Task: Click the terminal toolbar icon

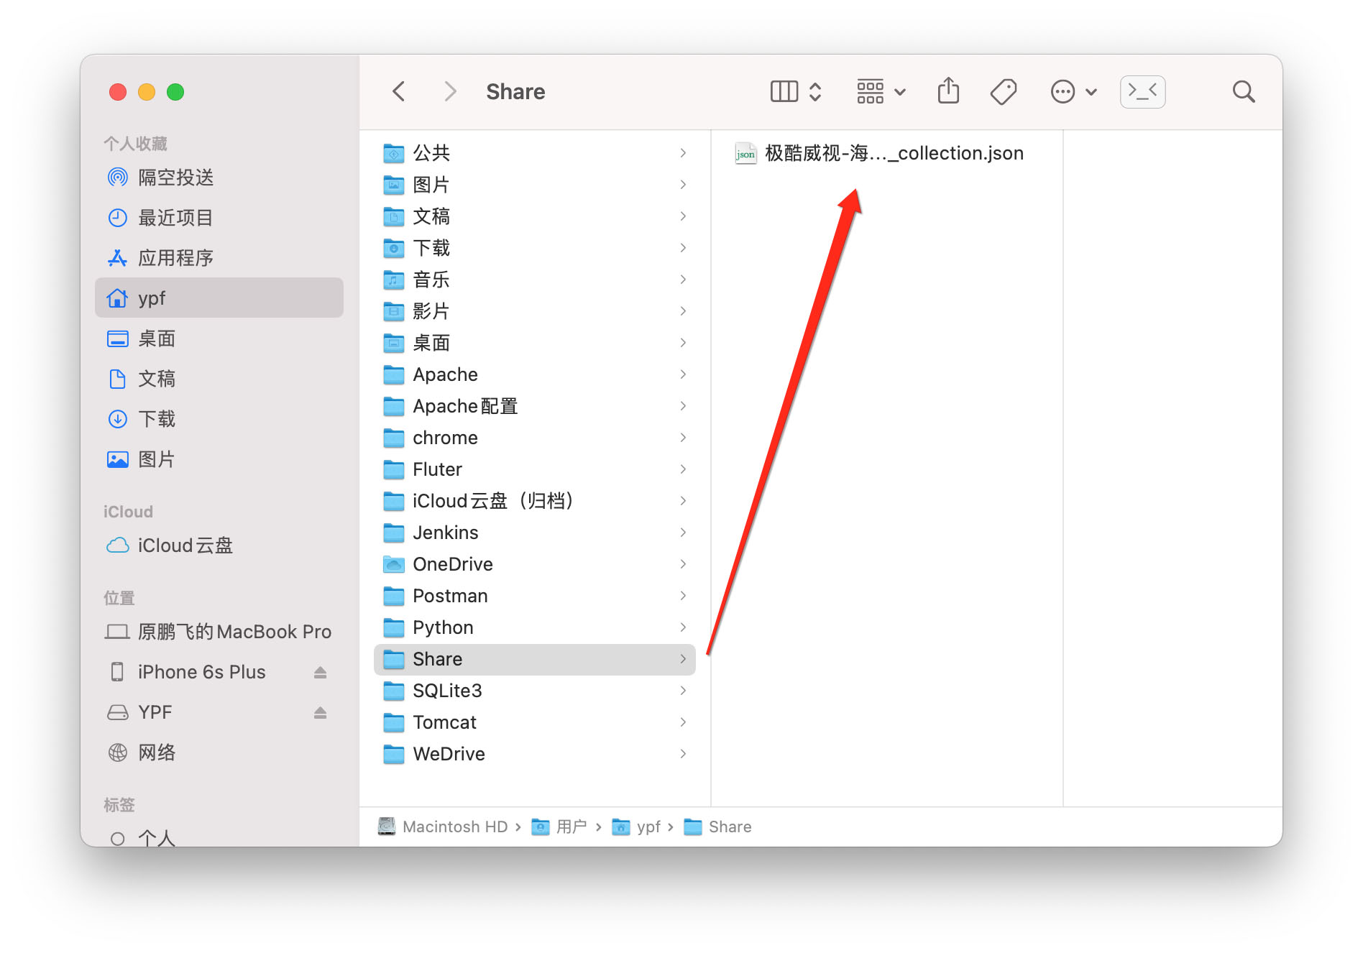Action: click(1142, 91)
